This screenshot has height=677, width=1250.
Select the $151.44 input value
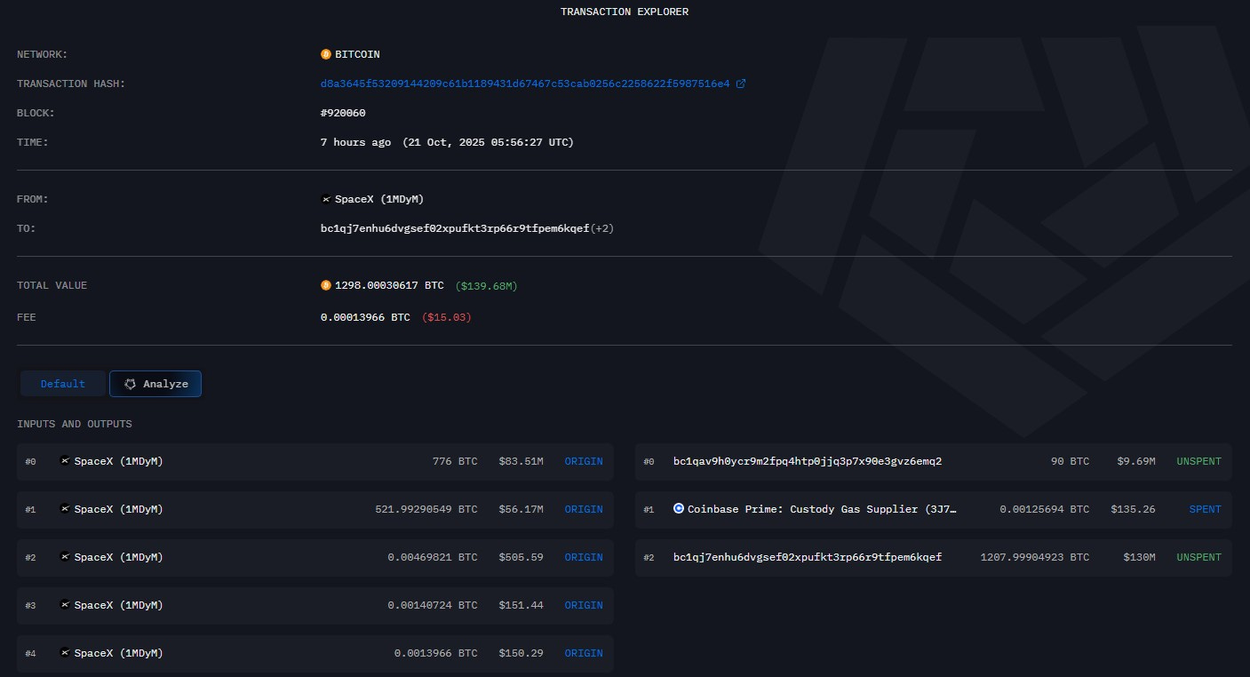tap(521, 605)
